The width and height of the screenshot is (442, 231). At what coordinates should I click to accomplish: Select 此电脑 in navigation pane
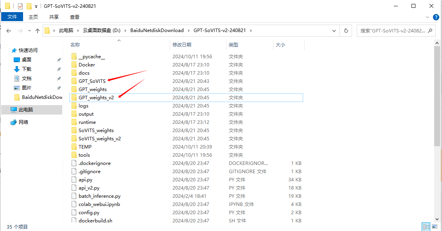point(26,110)
